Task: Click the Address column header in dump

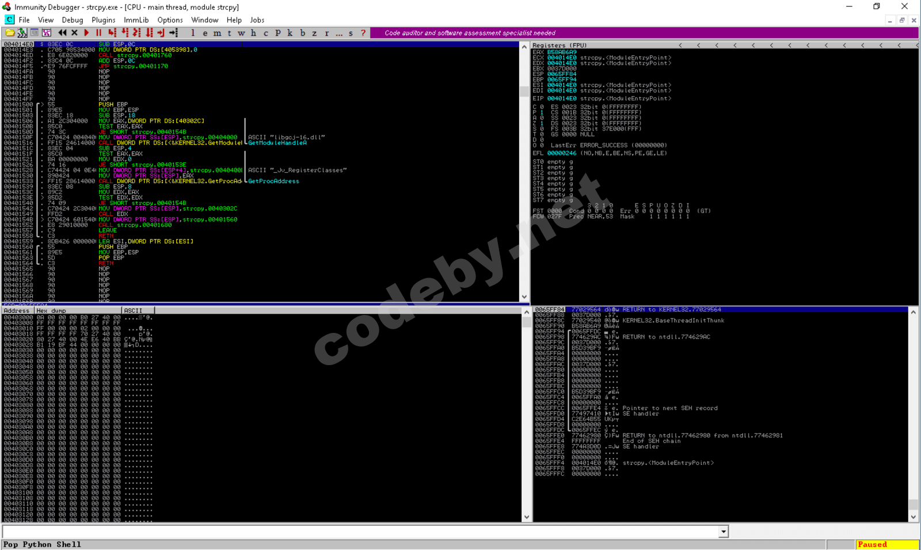Action: point(18,310)
